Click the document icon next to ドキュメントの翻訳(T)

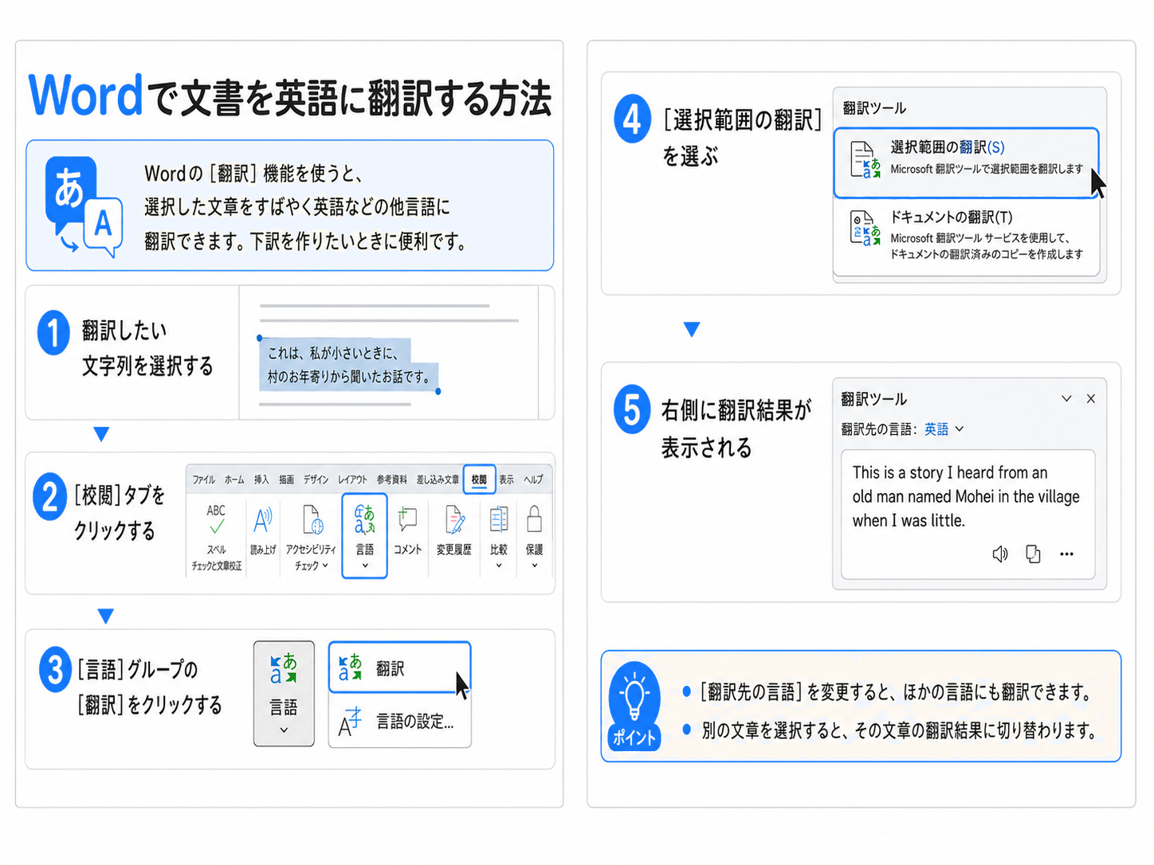(x=865, y=228)
